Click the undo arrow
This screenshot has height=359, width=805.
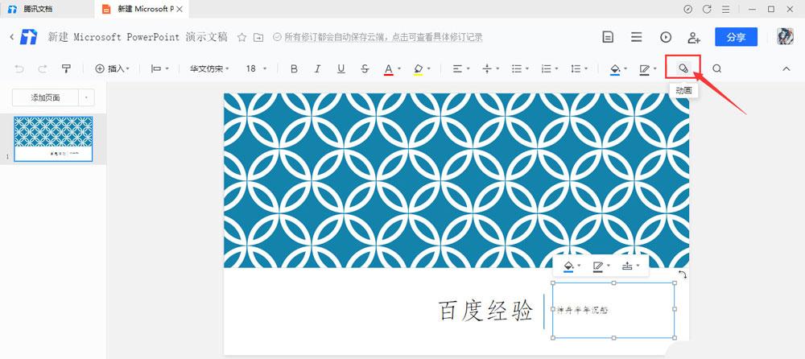click(x=19, y=69)
